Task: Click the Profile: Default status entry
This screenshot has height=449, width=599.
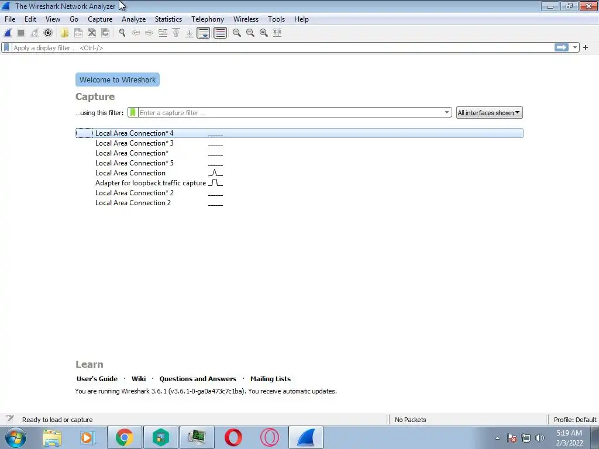Action: pyautogui.click(x=575, y=420)
